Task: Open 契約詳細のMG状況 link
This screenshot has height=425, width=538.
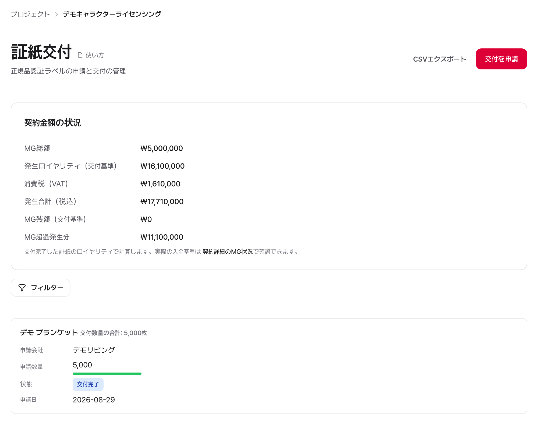Action: (228, 252)
